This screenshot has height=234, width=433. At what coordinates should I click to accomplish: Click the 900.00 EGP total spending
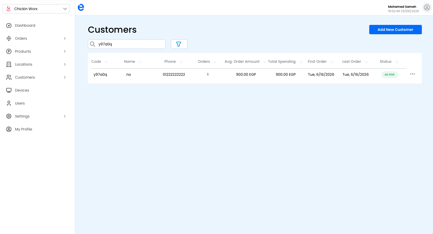286,74
